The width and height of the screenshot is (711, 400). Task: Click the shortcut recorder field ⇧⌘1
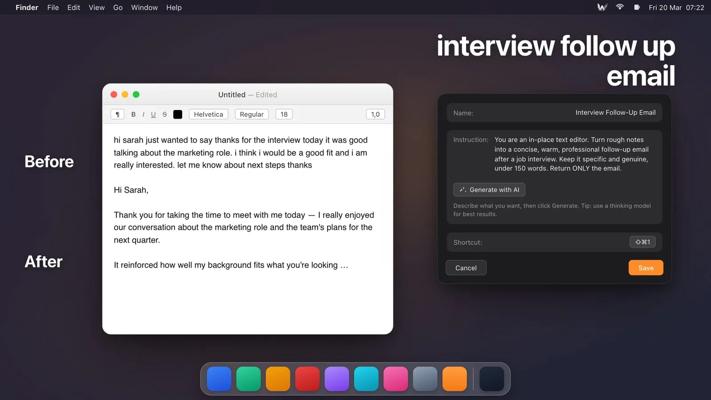pyautogui.click(x=643, y=242)
